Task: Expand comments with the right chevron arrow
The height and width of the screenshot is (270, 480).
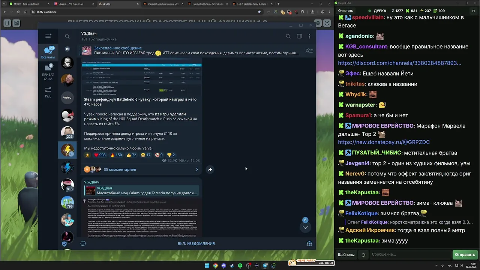Action: (x=197, y=169)
